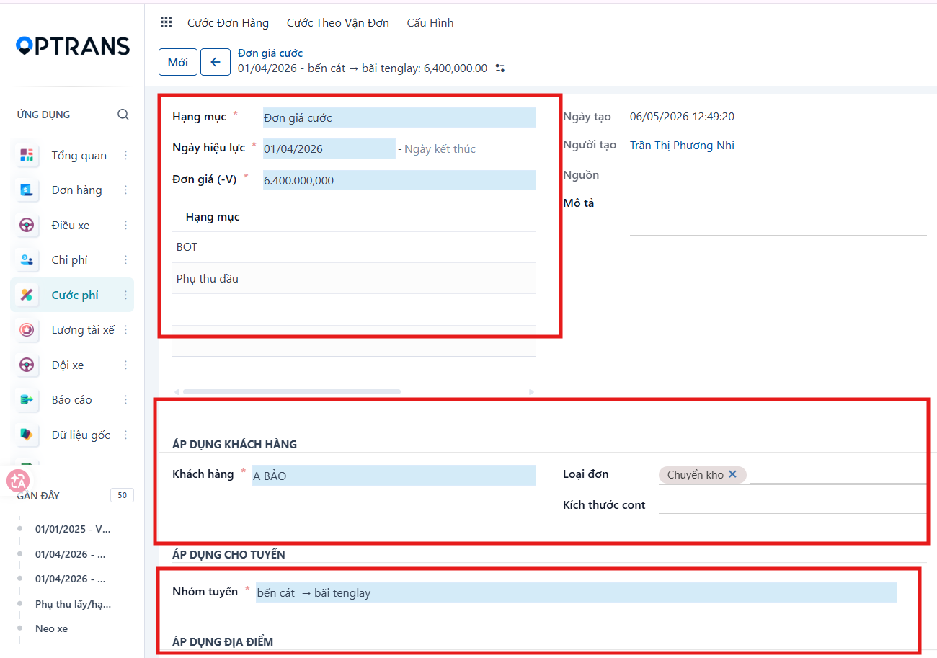
Task: Open the Cước Đơn Hàng menu
Action: 228,22
